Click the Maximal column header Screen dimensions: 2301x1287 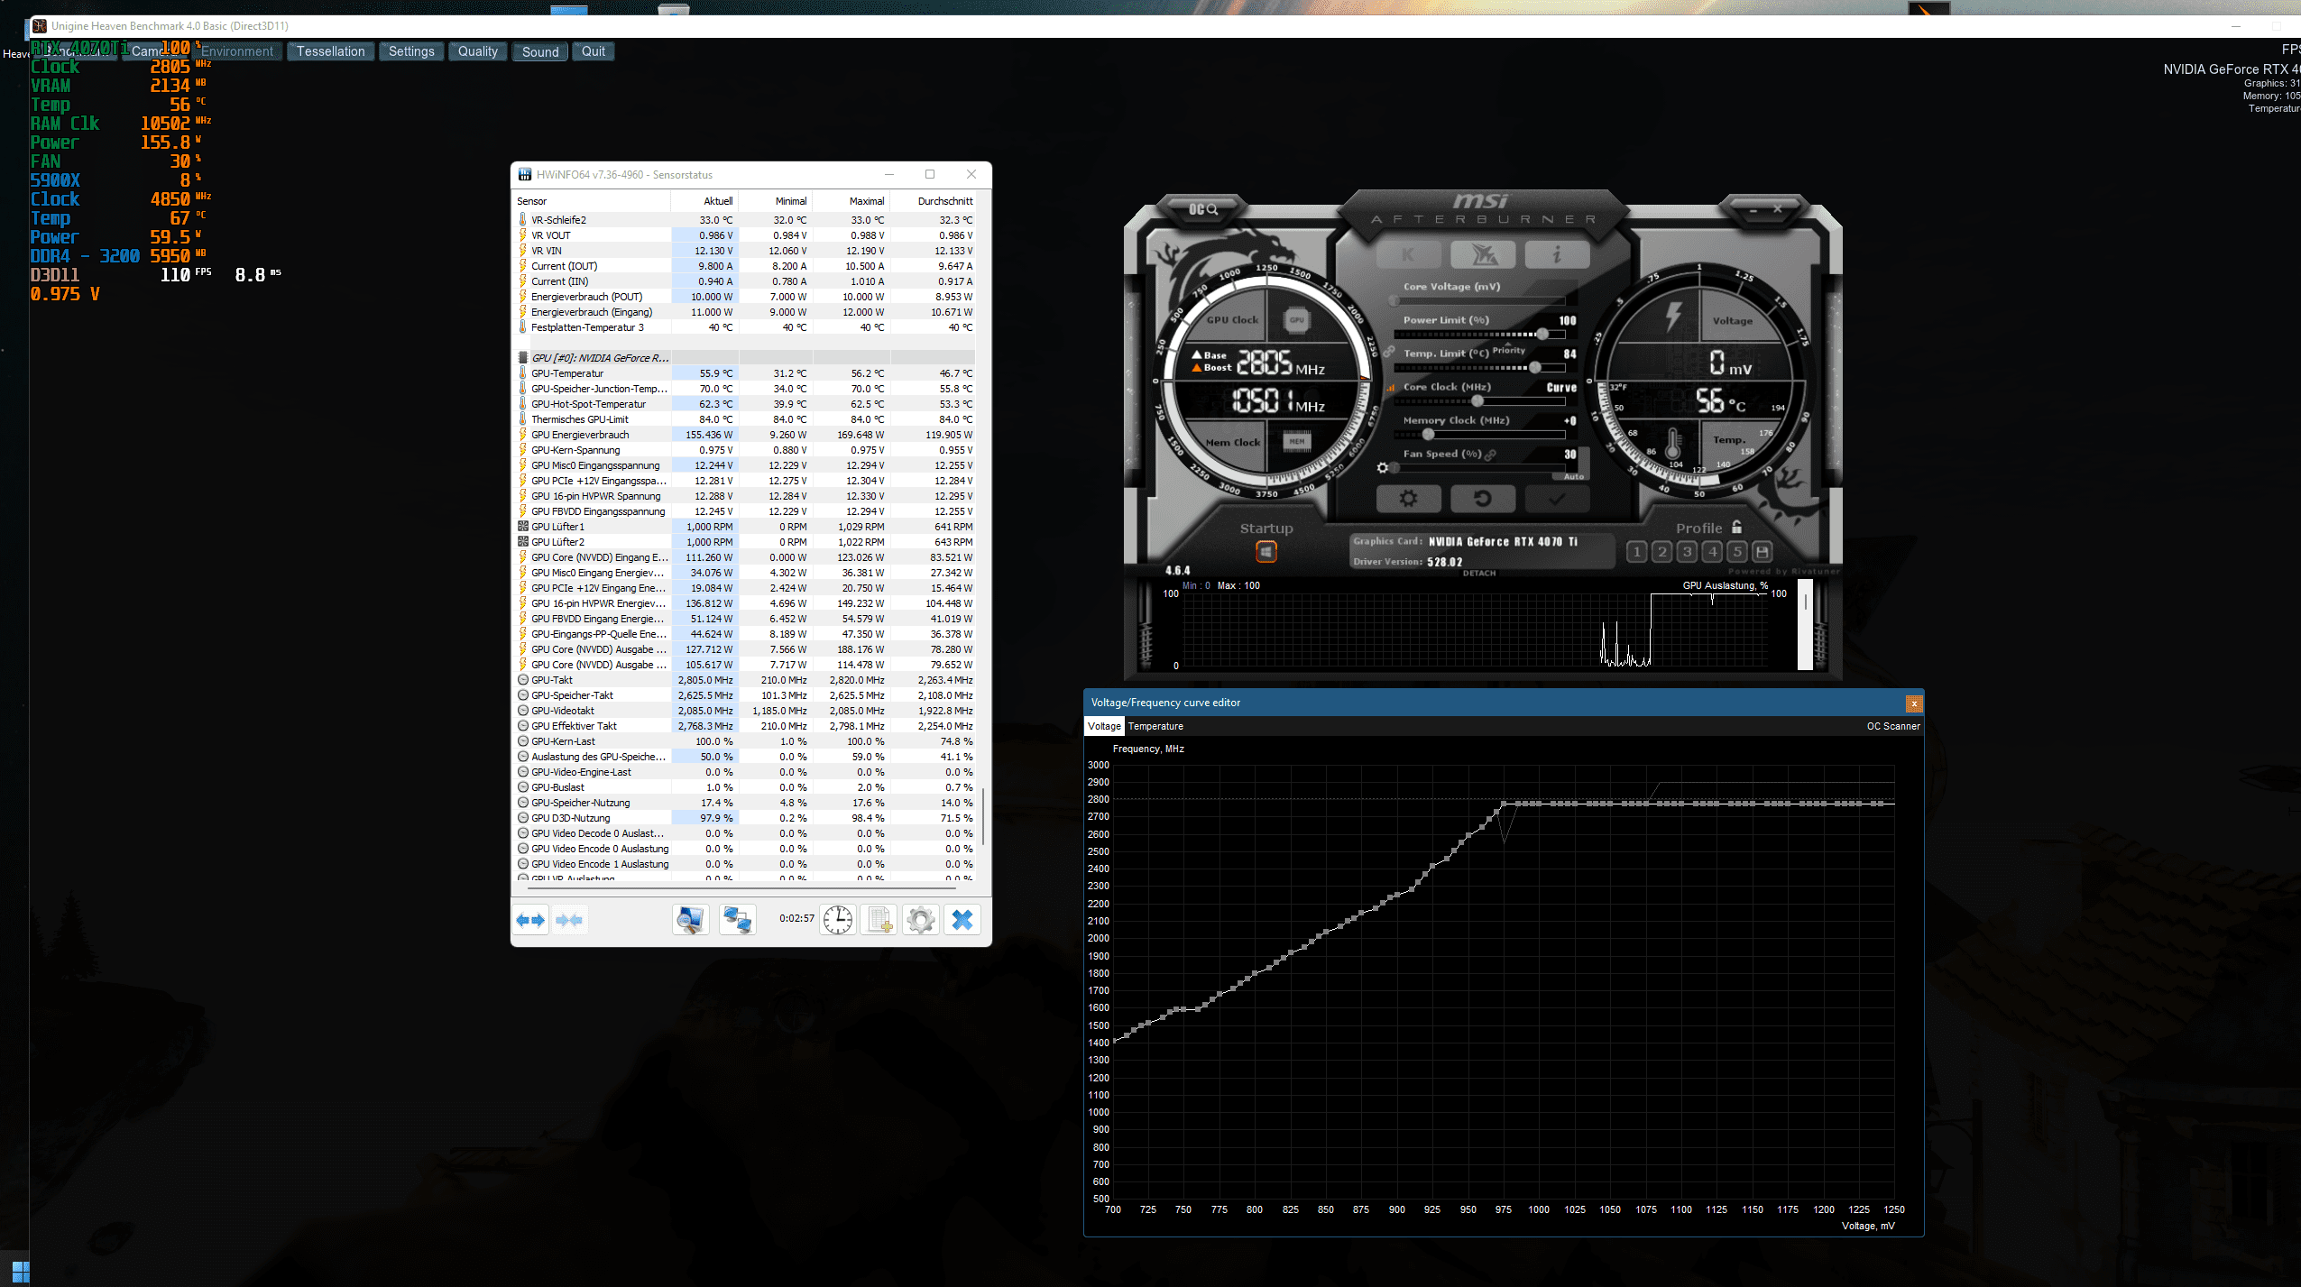(851, 201)
